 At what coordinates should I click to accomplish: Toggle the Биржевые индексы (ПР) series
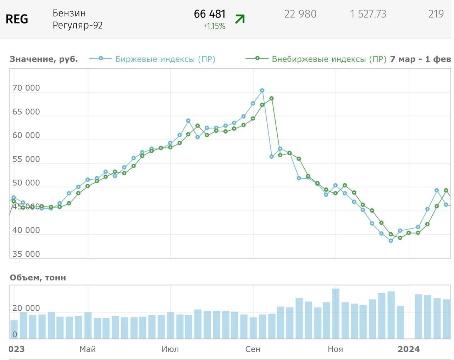pos(165,59)
